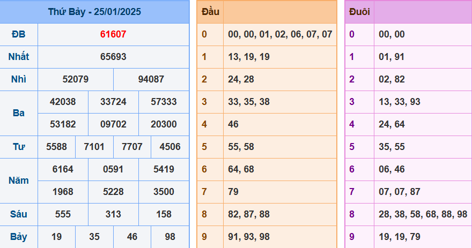Select seventh prize number 98
This screenshot has width=472, height=248.
(170, 237)
